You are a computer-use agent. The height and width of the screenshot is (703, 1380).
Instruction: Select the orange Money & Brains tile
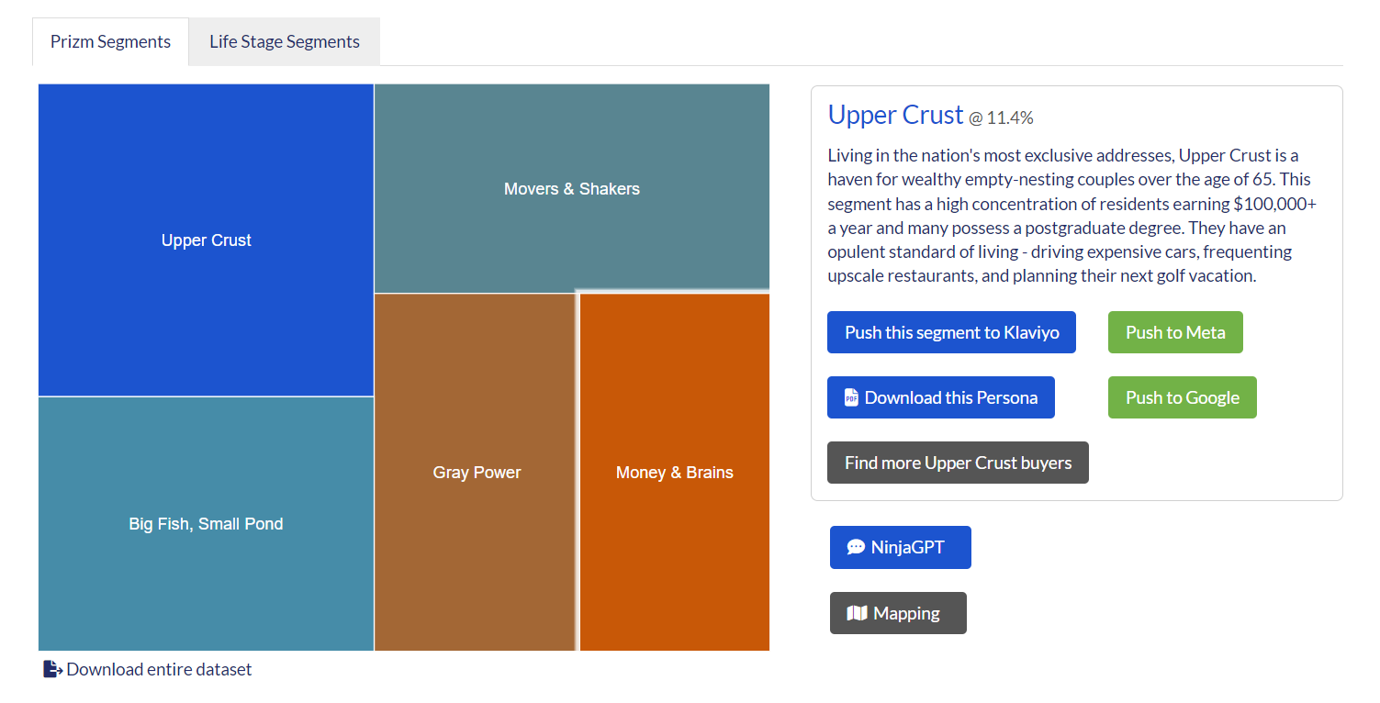coord(674,473)
